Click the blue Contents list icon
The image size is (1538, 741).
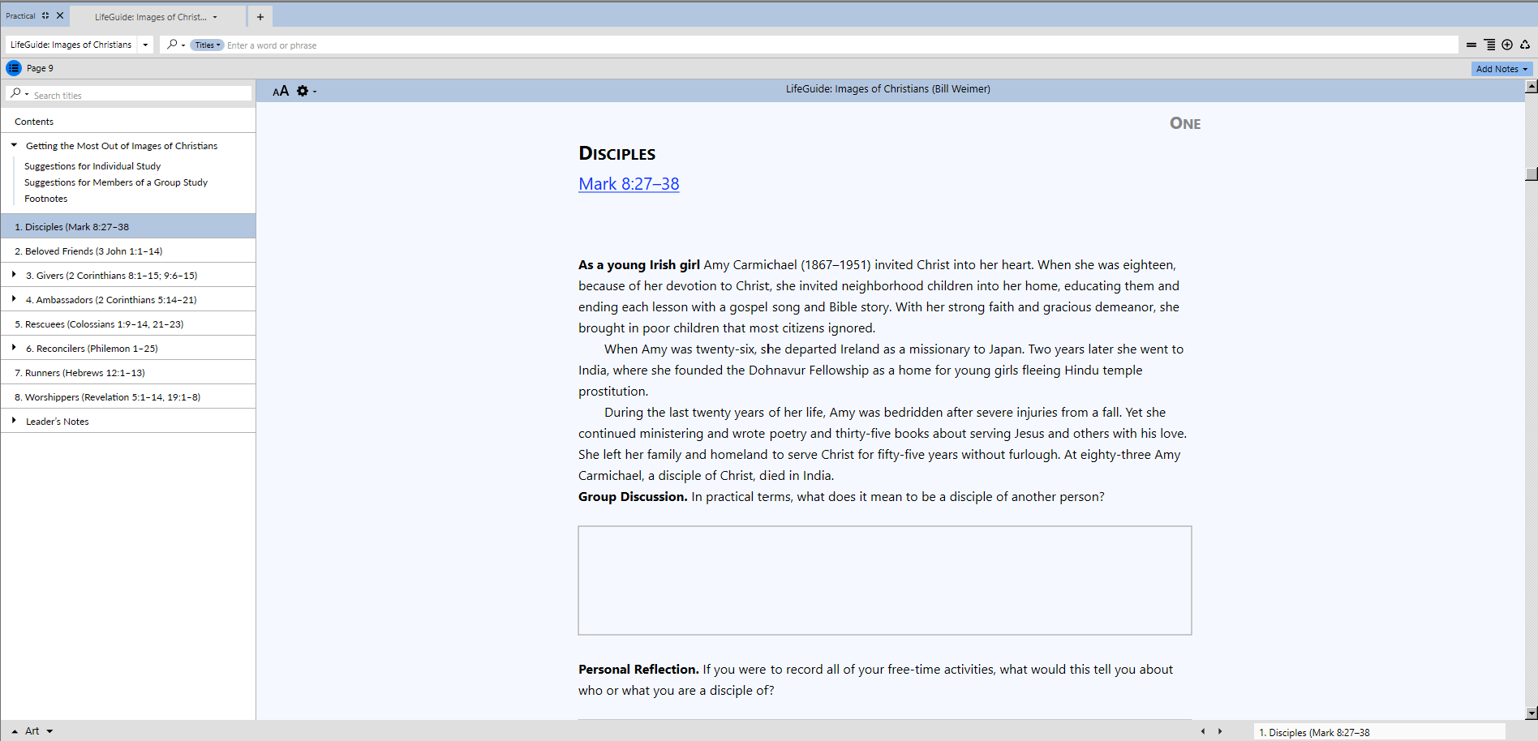click(x=13, y=68)
